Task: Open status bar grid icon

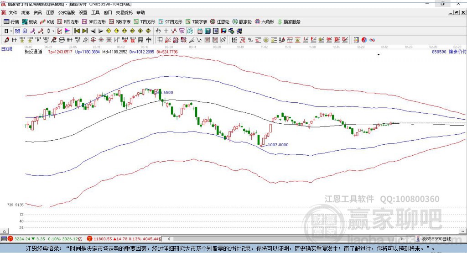Action: click(4, 239)
